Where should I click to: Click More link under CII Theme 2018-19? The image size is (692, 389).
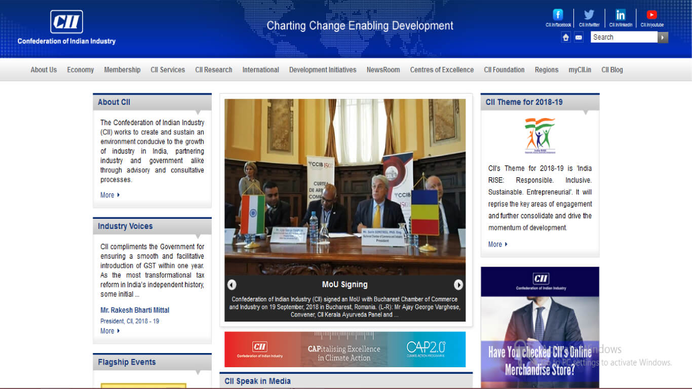coord(498,244)
